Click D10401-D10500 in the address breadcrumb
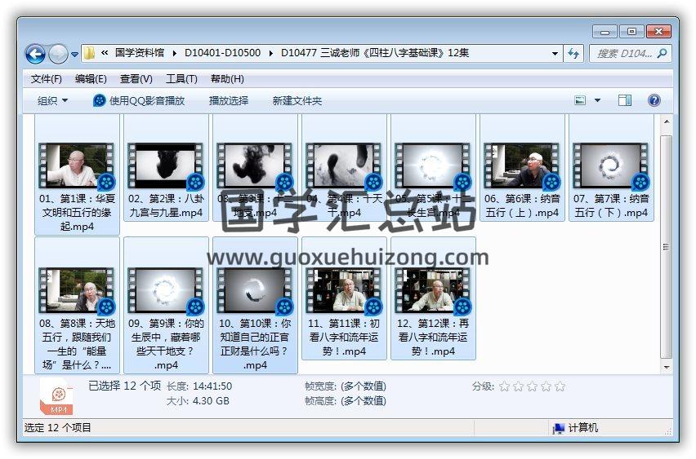Viewport: 696px width, 459px height. (x=222, y=53)
